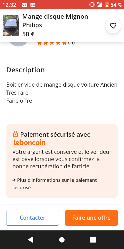
Task: Tap the orange padlock icon
Action: [15, 134]
